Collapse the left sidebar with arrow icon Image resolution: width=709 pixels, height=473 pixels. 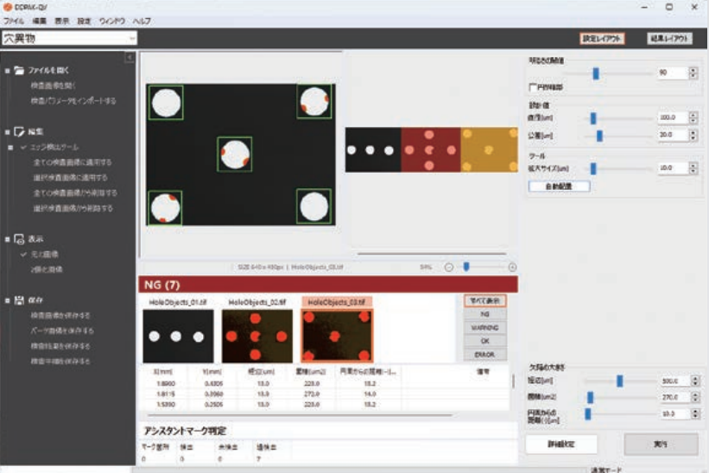[x=130, y=58]
